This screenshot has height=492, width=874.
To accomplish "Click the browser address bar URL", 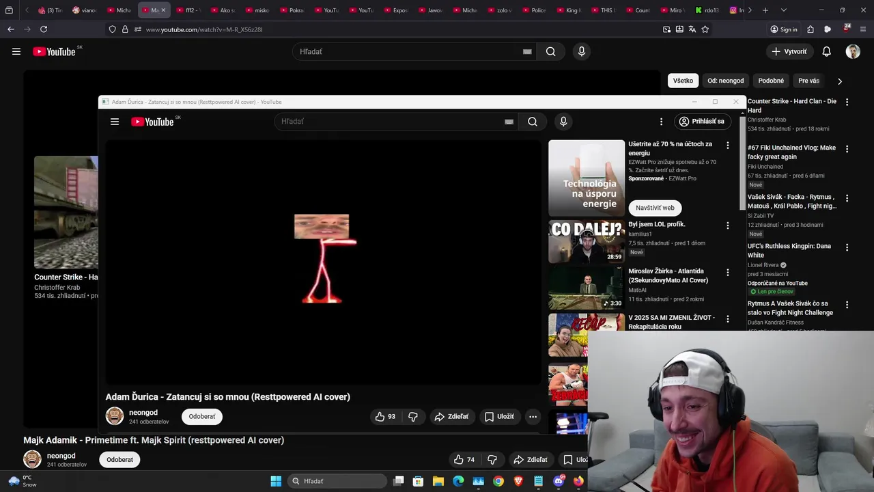I will [204, 29].
